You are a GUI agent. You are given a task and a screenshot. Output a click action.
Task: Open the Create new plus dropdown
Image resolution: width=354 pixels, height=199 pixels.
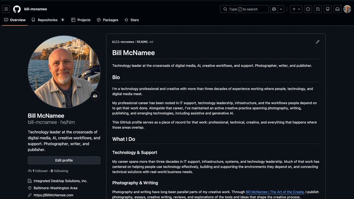point(296,9)
